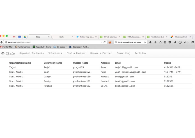Open the Reported Incidents page
The width and height of the screenshot is (195, 138).
[x=31, y=53]
